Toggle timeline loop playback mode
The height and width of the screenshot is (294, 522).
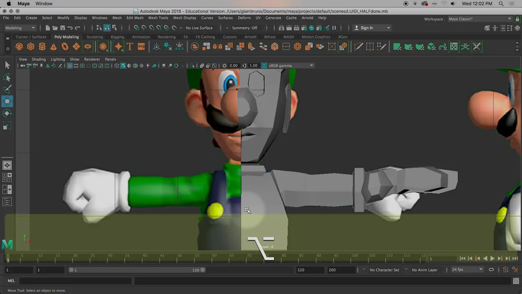(491, 270)
